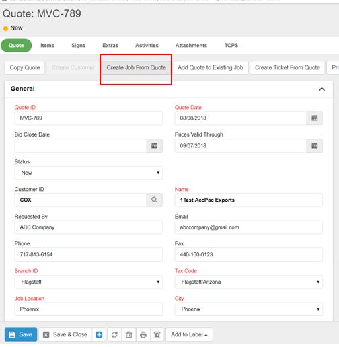The width and height of the screenshot is (339, 347).
Task: Open the Add to Label menu
Action: pos(189,334)
